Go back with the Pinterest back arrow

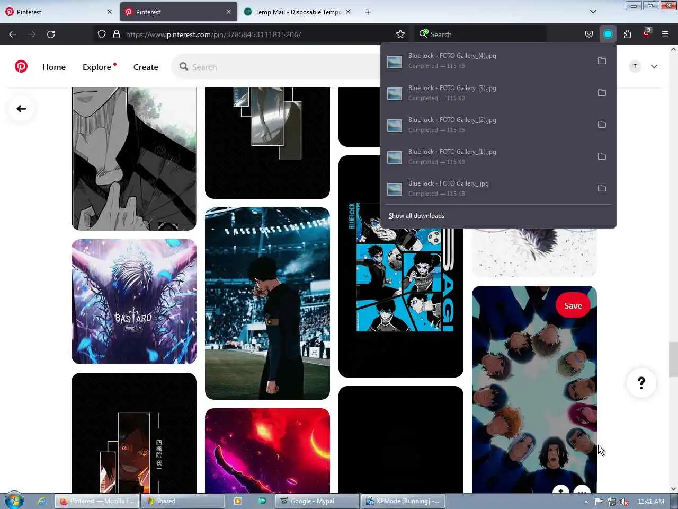click(x=21, y=109)
